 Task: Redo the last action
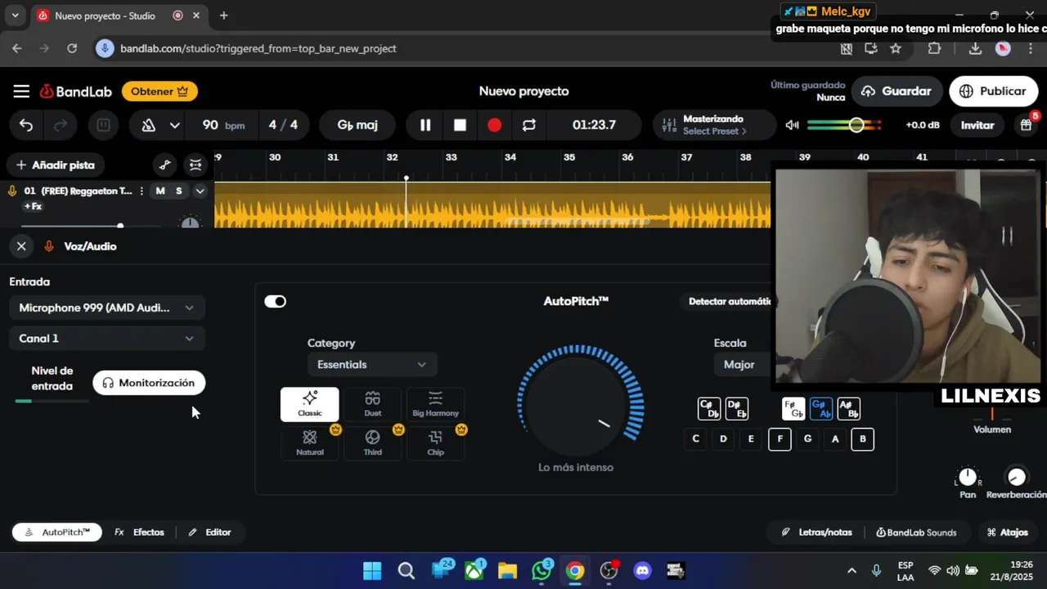coord(61,125)
